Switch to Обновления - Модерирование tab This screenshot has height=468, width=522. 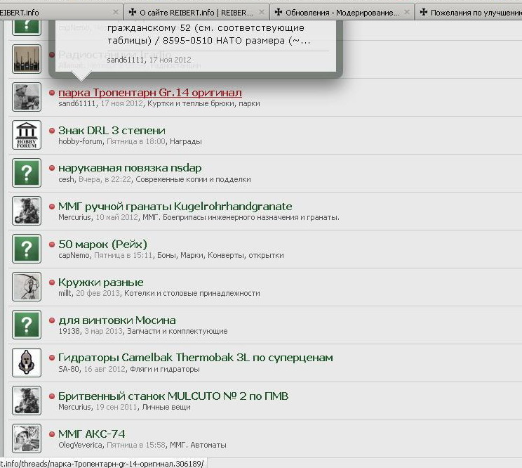(342, 13)
